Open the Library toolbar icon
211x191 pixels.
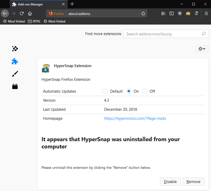[x=163, y=13]
